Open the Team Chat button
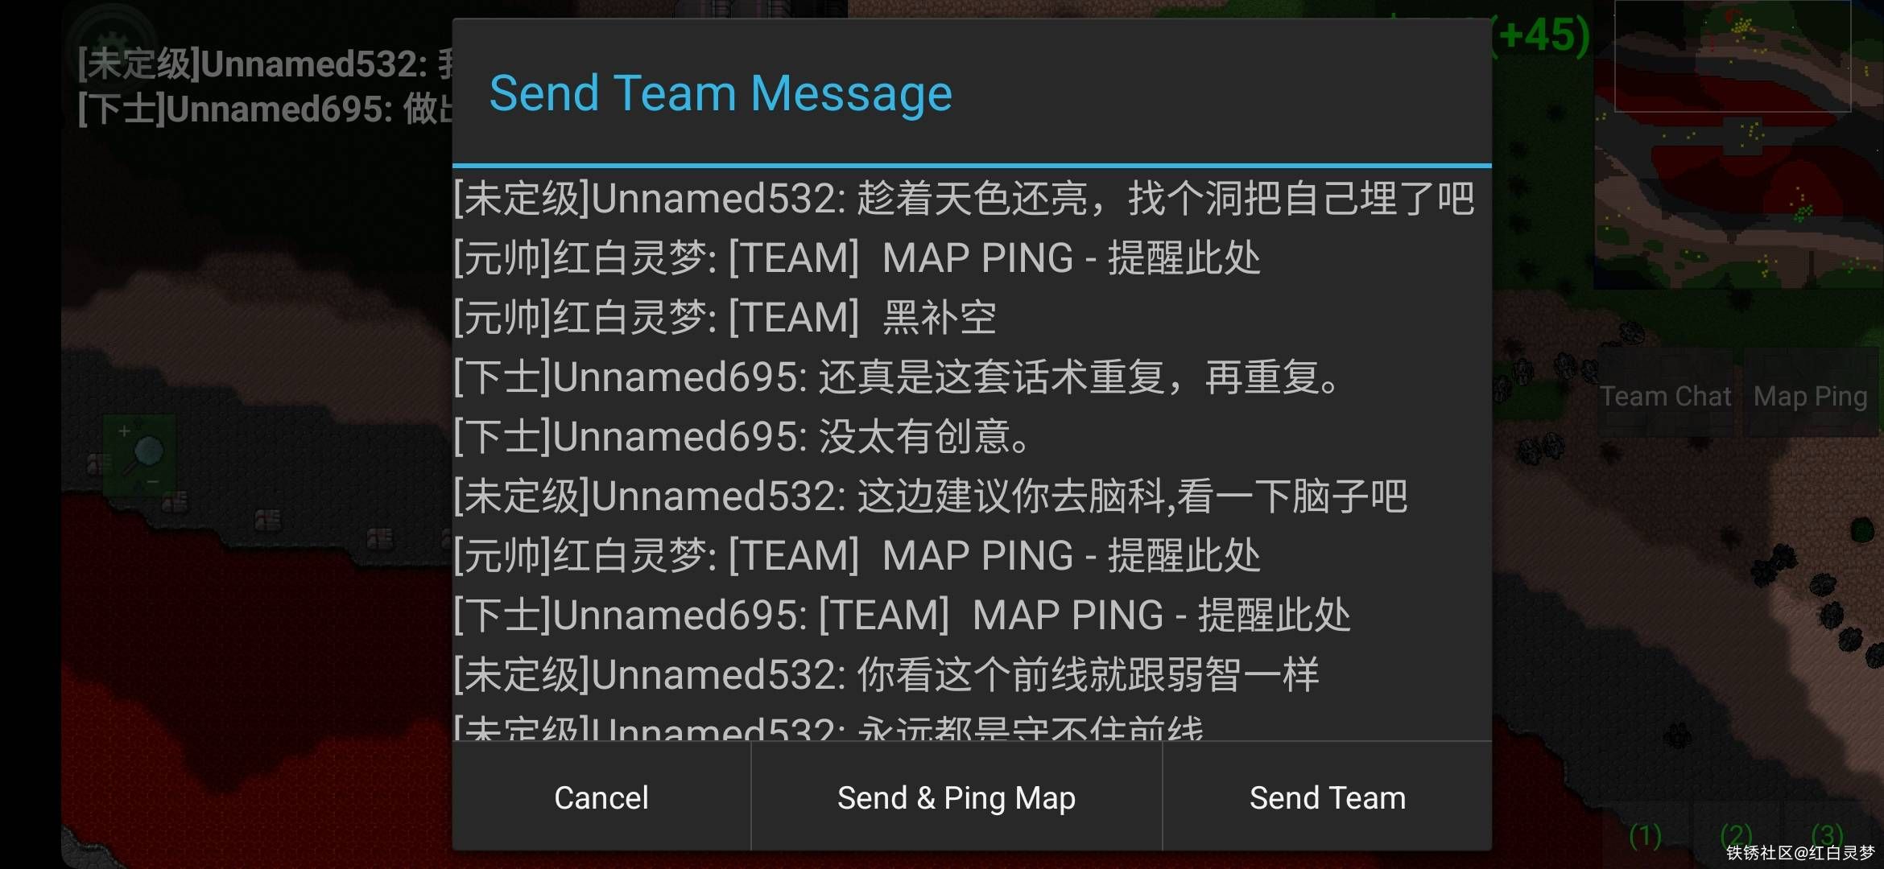The image size is (1884, 869). (x=1665, y=395)
